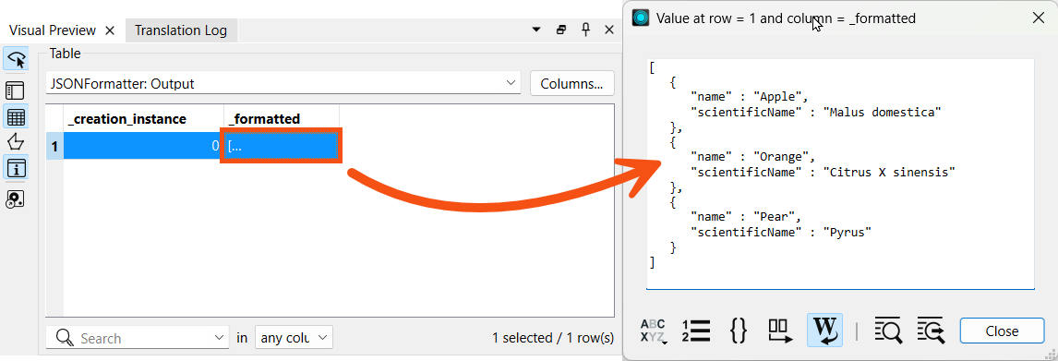Expand the Search history dropdown arrow

point(220,337)
